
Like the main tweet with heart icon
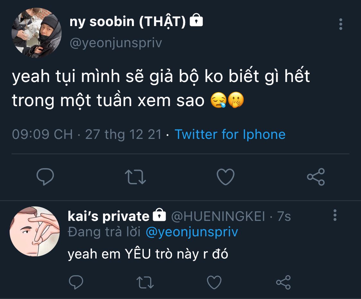point(226,177)
